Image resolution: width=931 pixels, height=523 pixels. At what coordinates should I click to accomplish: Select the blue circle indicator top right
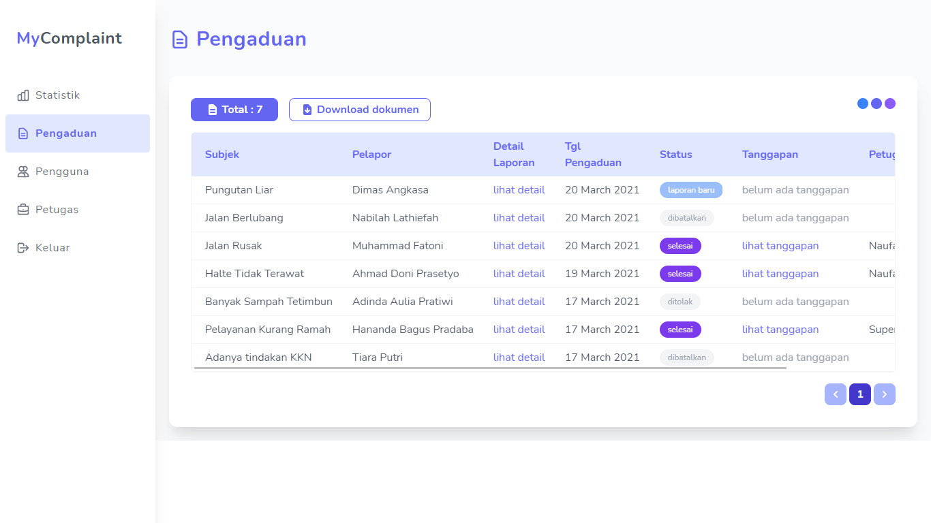pos(862,104)
